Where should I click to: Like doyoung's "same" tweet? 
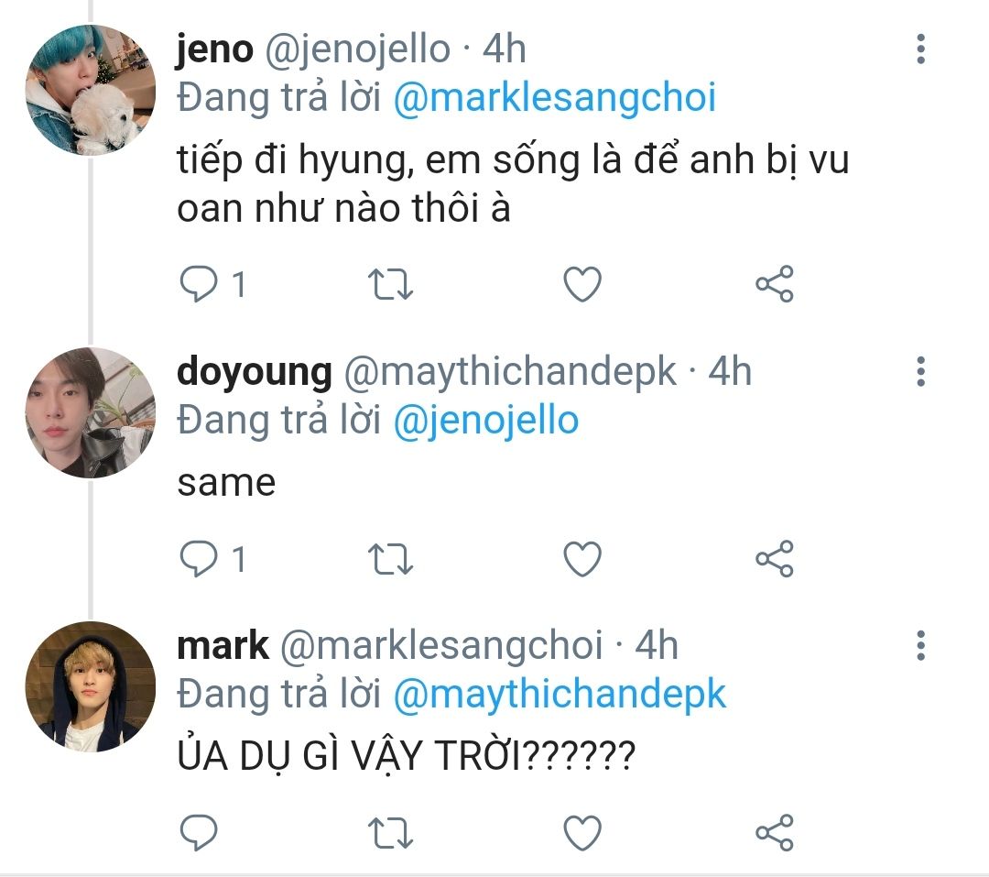[581, 558]
